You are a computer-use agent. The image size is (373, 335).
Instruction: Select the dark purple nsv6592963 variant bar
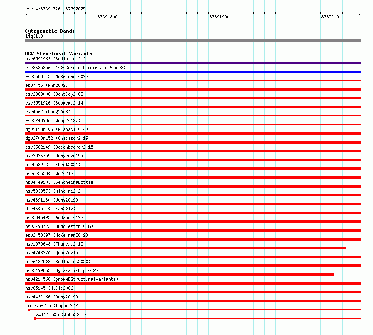pos(193,63)
